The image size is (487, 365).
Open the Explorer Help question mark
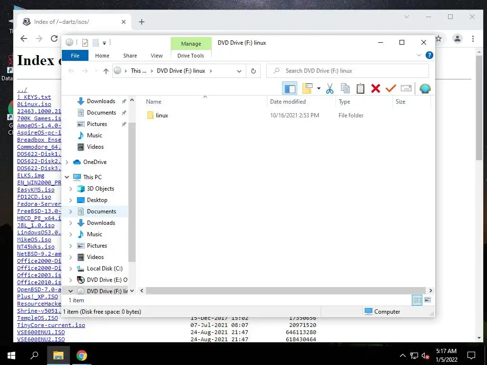(429, 55)
